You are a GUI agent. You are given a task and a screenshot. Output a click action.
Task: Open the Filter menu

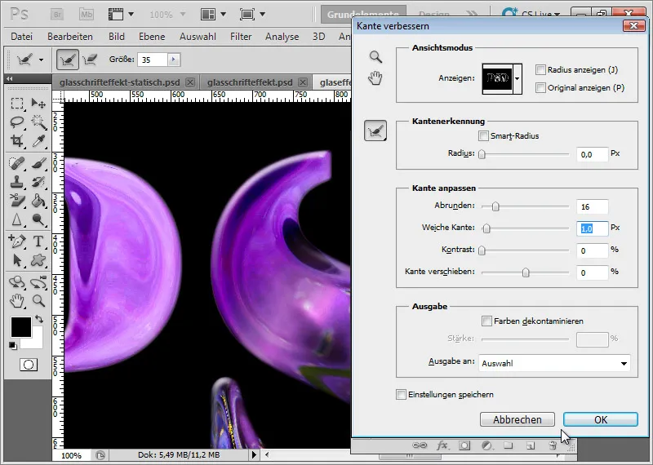[x=241, y=37]
